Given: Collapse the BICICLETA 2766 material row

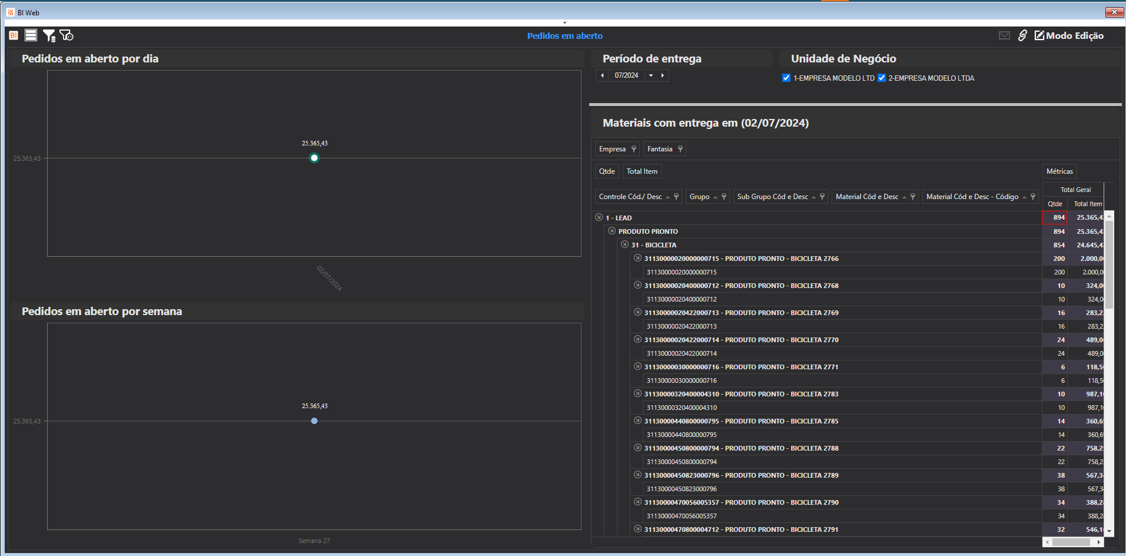Looking at the screenshot, I should tap(637, 258).
